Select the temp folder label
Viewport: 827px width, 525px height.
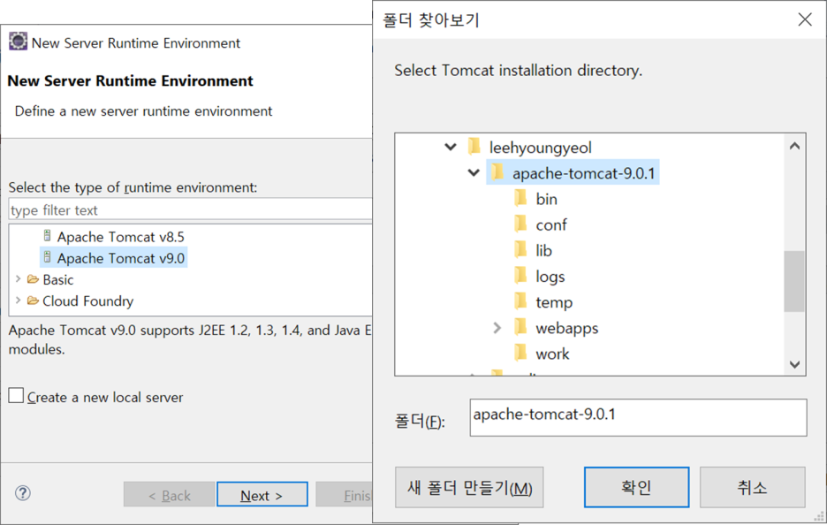pos(554,302)
